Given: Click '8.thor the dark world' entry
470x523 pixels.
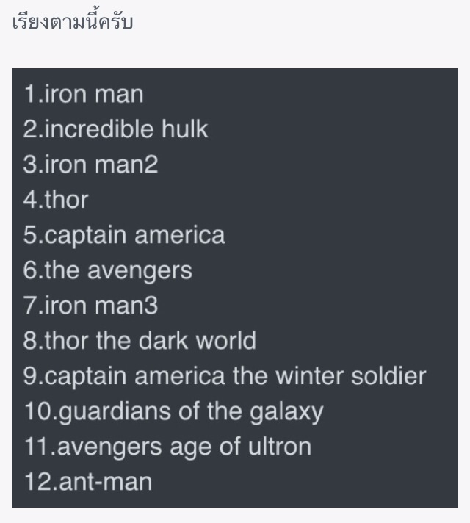Looking at the screenshot, I should (140, 341).
